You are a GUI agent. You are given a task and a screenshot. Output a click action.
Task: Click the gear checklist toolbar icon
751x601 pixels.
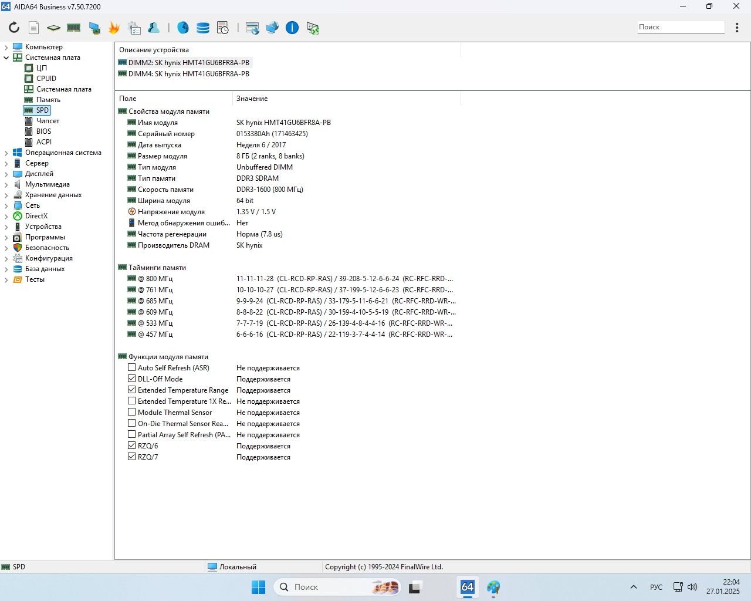tap(134, 28)
